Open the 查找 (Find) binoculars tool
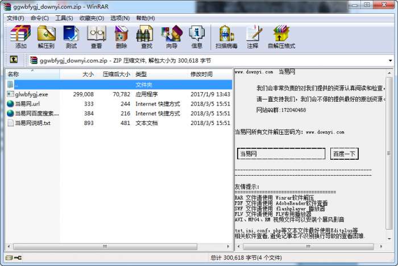 [x=147, y=37]
